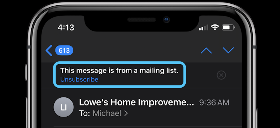Tap the mailing list message text
280x128 pixels.
point(119,71)
